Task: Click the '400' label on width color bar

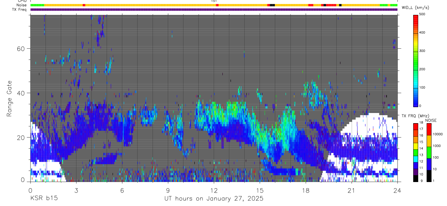Action: tap(422, 32)
